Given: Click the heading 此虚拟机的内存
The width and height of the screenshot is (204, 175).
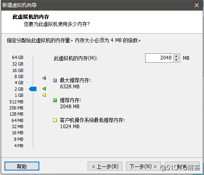Looking at the screenshot, I should (31, 17).
